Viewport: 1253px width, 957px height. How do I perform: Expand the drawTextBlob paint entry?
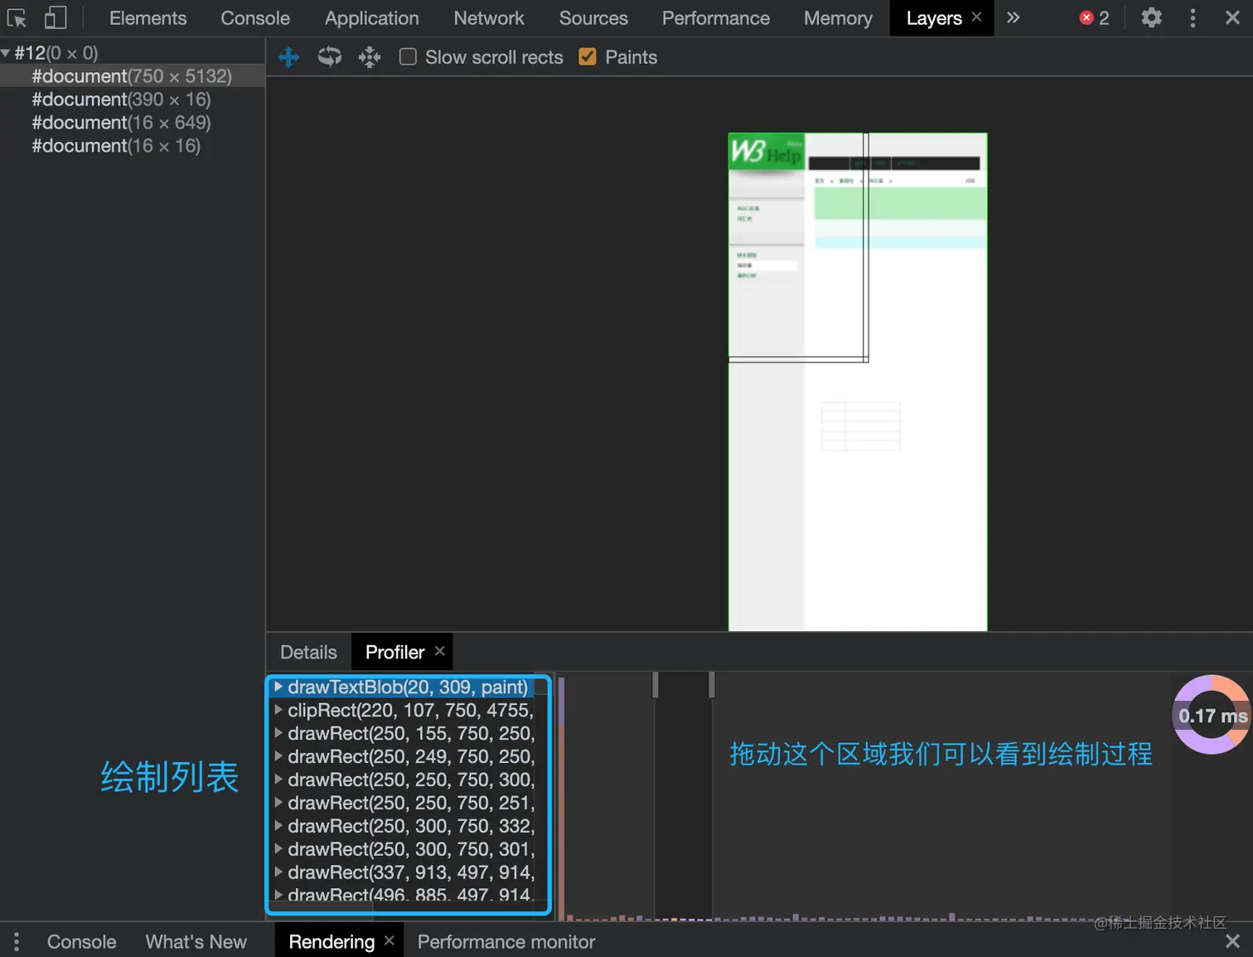click(x=279, y=687)
